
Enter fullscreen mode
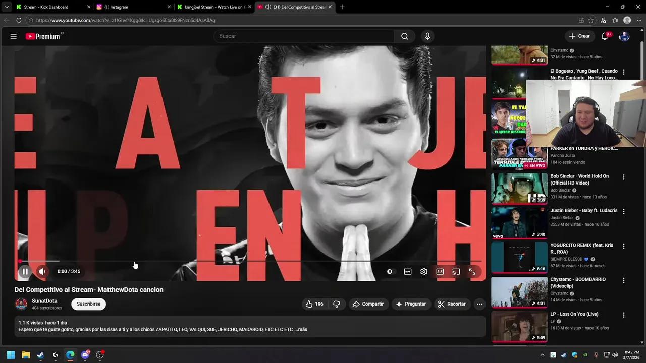point(472,271)
